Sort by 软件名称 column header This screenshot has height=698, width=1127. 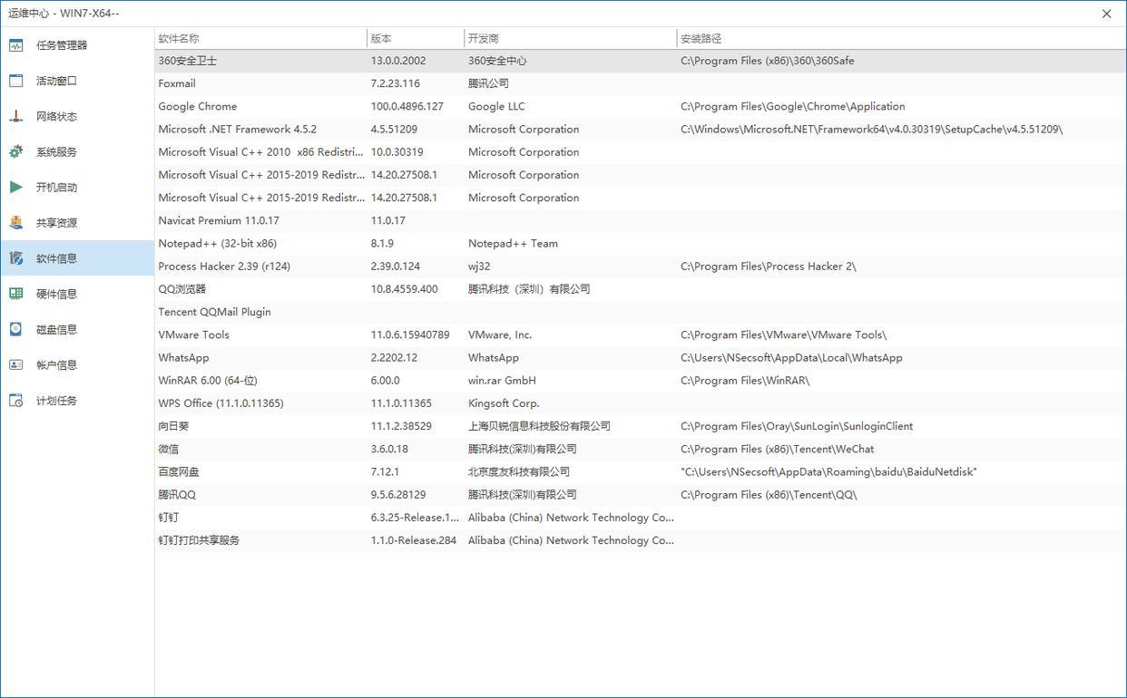(179, 39)
